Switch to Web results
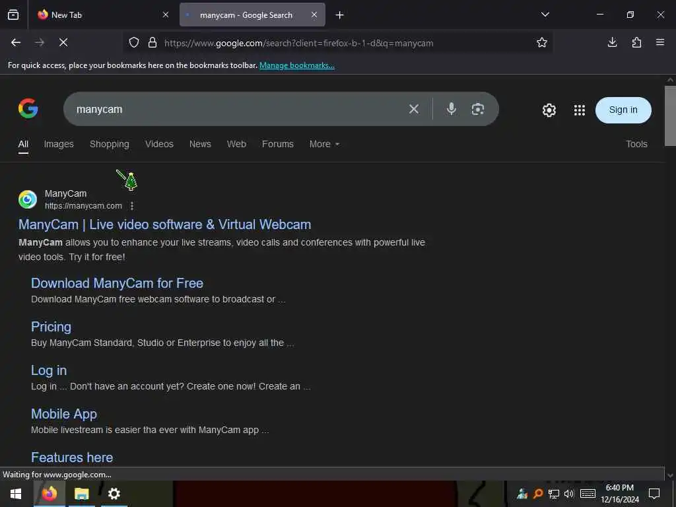Viewport: 676px width, 507px height. (x=236, y=144)
